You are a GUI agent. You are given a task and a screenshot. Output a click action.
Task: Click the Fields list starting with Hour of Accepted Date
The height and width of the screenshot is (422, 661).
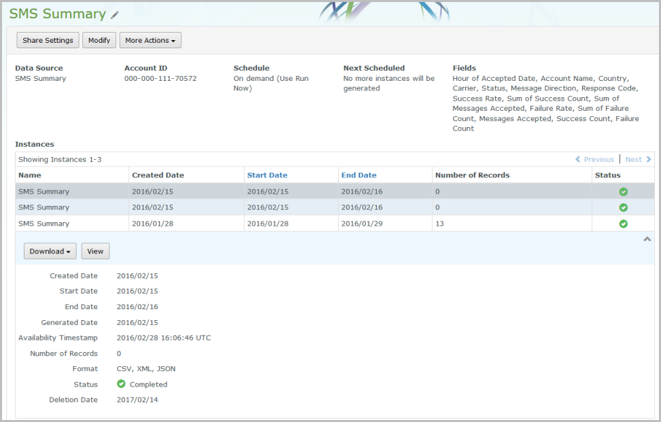click(545, 103)
